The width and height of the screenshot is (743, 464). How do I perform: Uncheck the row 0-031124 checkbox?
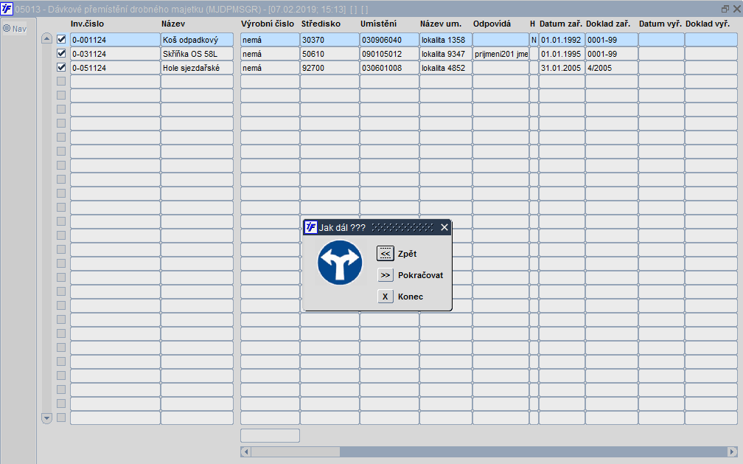61,54
